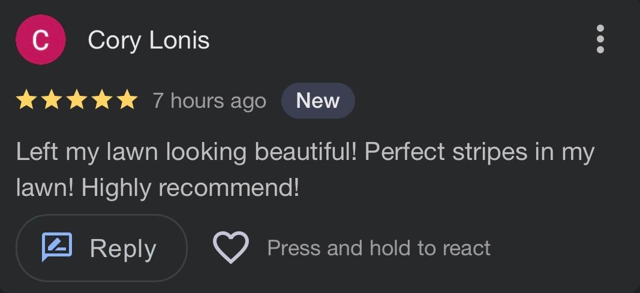
Task: Tap the heart react icon
Action: click(x=231, y=247)
